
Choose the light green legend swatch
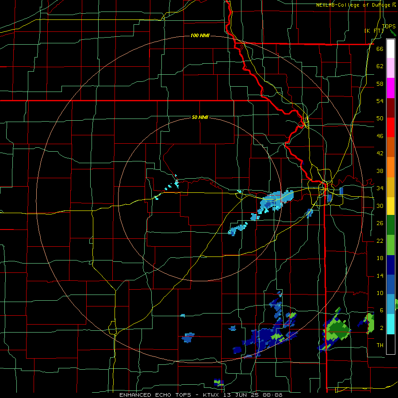tap(390, 245)
